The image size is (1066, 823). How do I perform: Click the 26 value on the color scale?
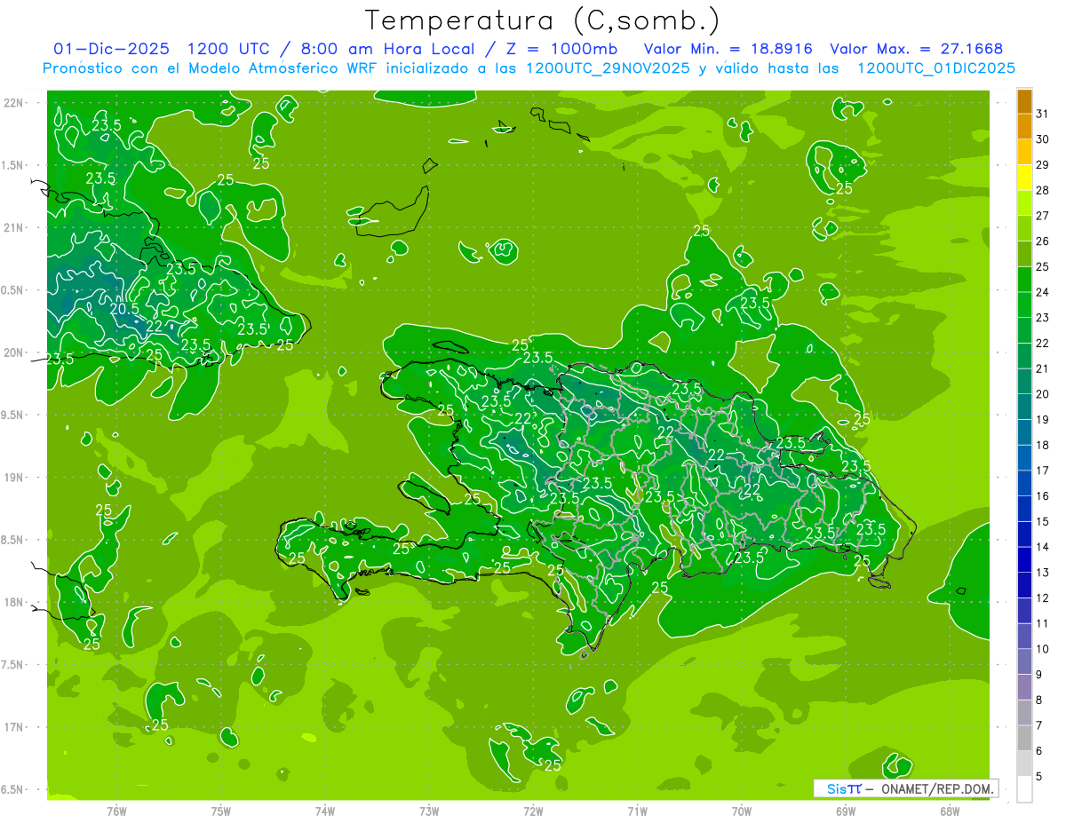(x=1043, y=241)
